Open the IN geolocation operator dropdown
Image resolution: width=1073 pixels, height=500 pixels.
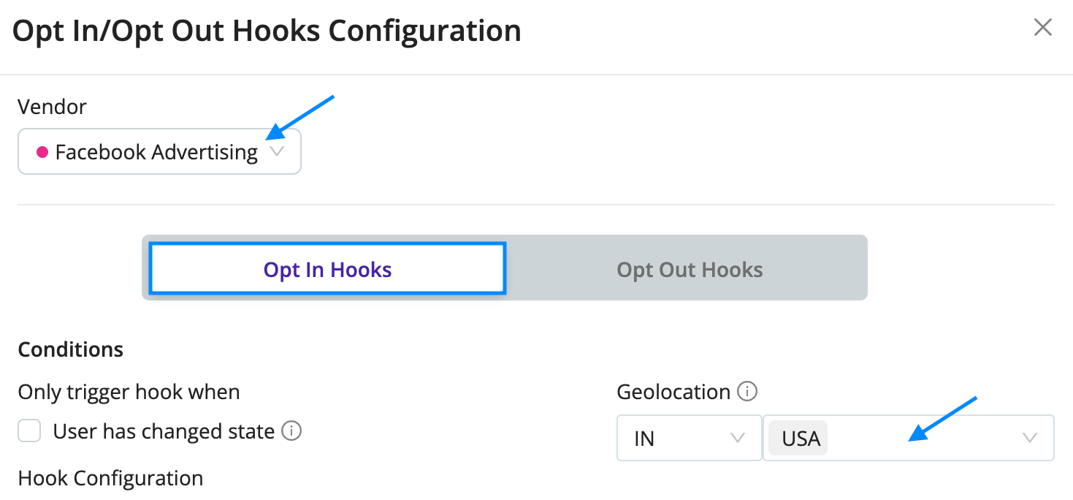tap(689, 438)
